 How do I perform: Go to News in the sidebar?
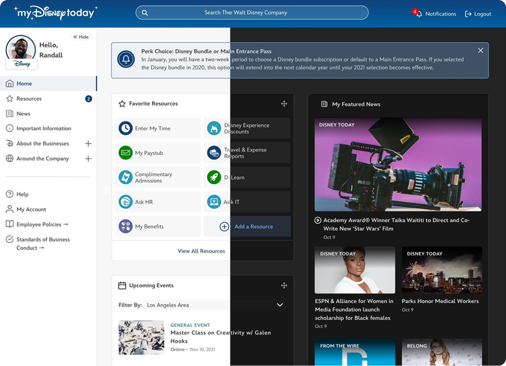point(23,114)
